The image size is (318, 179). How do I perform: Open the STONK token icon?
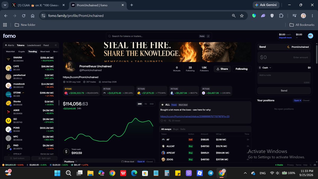click(8, 94)
